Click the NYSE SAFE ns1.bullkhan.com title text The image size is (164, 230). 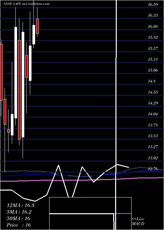(x=26, y=4)
